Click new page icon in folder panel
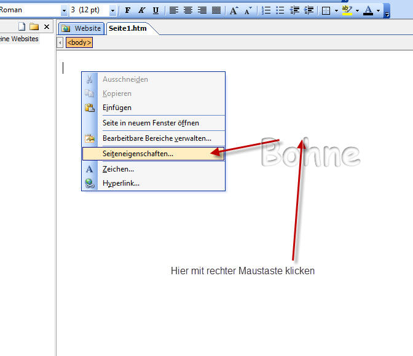413x356 pixels. 22,26
